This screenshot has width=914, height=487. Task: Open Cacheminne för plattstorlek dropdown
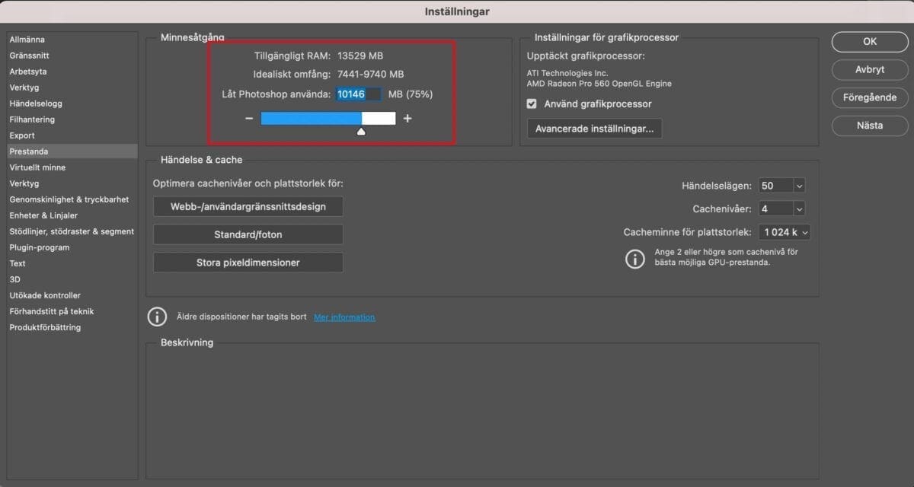785,232
